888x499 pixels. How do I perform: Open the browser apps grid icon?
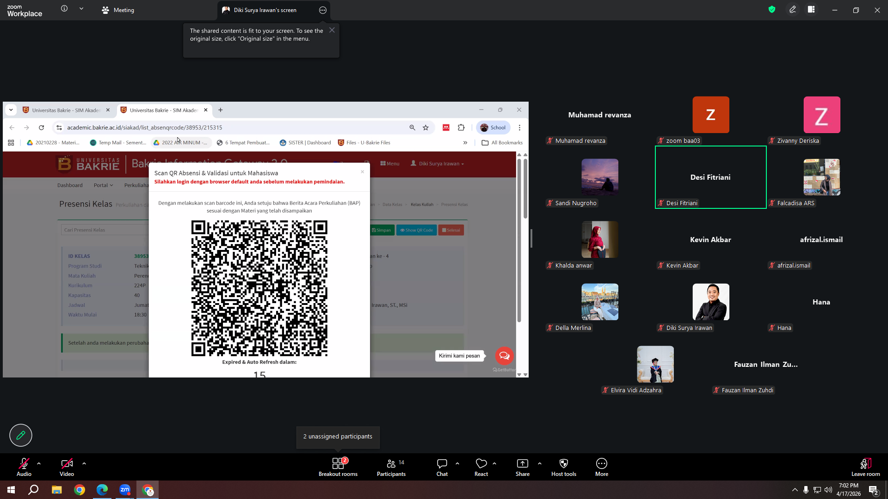click(11, 143)
